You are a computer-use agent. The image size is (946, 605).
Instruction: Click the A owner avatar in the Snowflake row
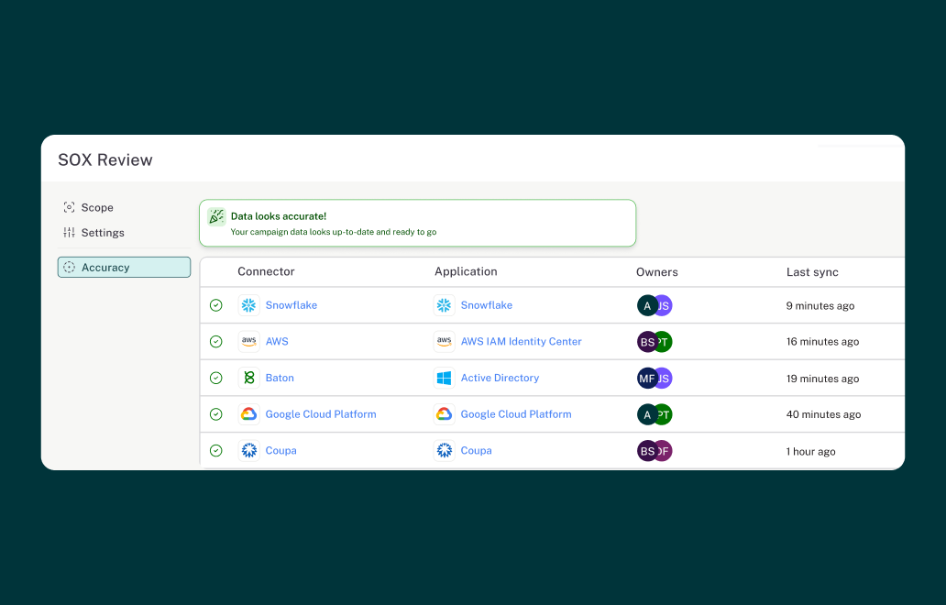point(647,306)
